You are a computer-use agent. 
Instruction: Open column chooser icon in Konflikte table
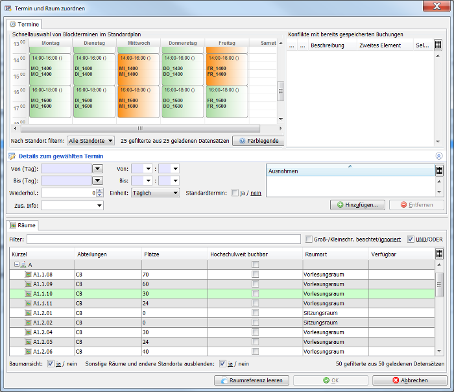tap(438, 45)
